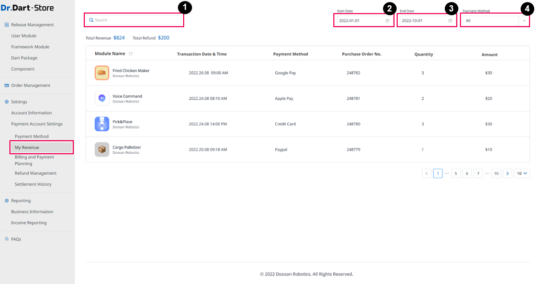
Task: Click the Amount column header
Action: (489, 55)
